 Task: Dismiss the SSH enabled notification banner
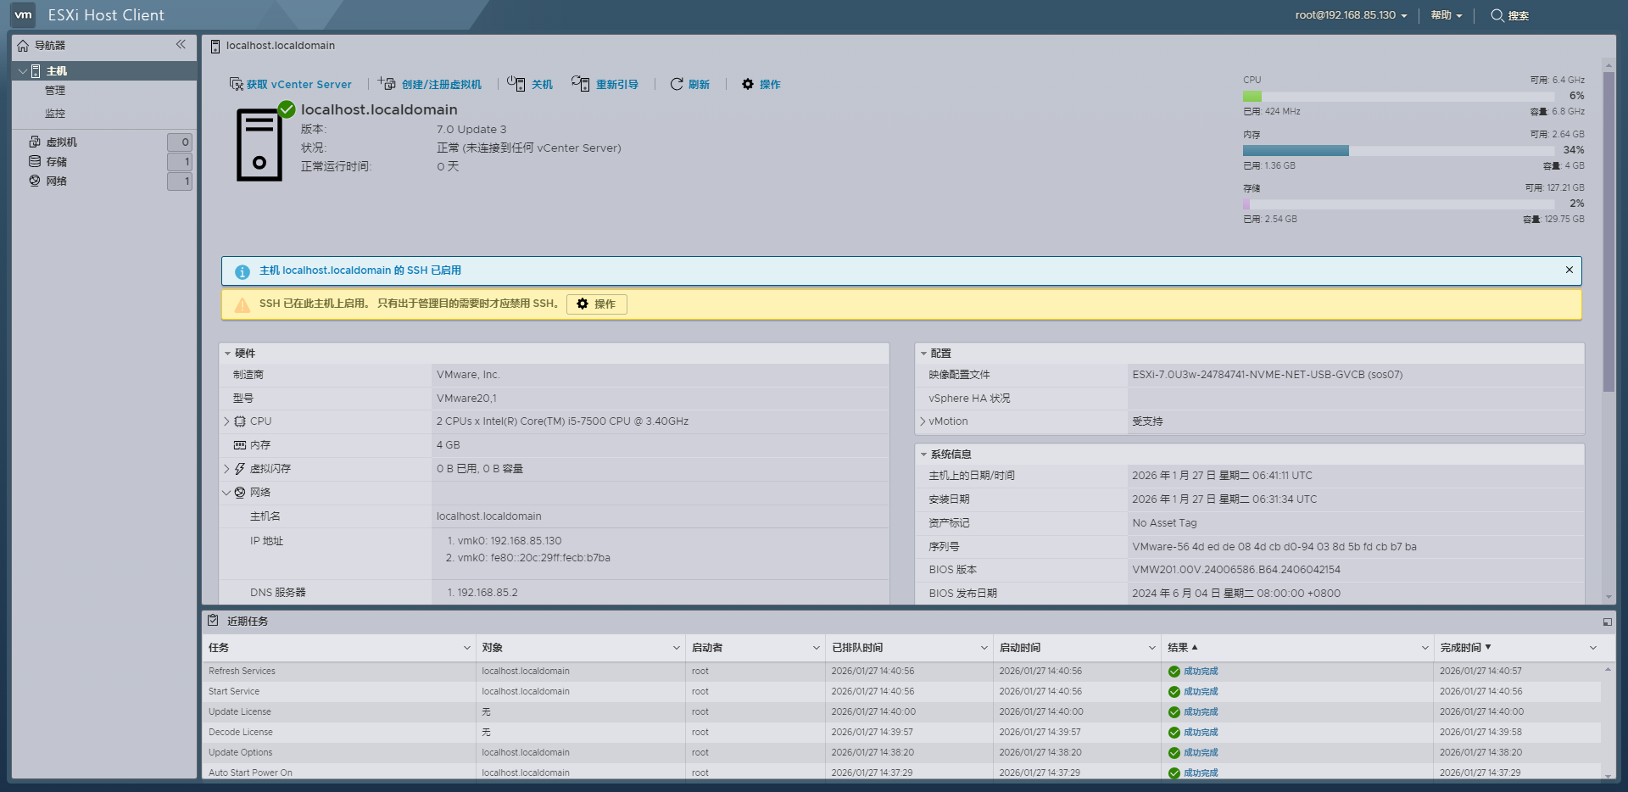[1569, 270]
